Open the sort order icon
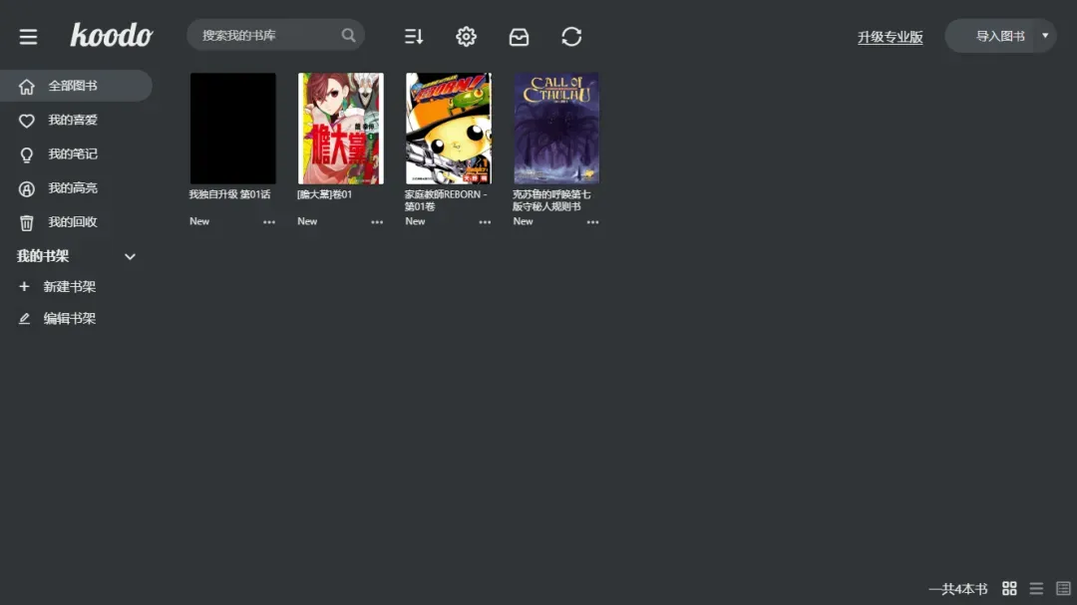 pos(414,37)
